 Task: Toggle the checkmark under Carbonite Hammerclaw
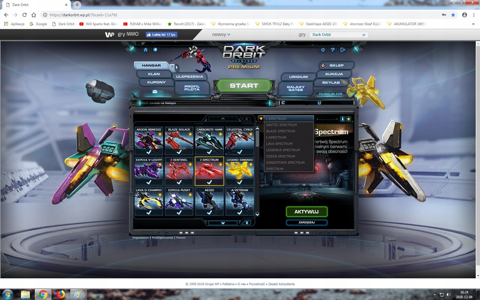(210, 152)
